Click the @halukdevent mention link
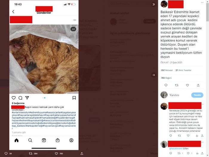Screen dimensions: 209x157 click(176, 148)
